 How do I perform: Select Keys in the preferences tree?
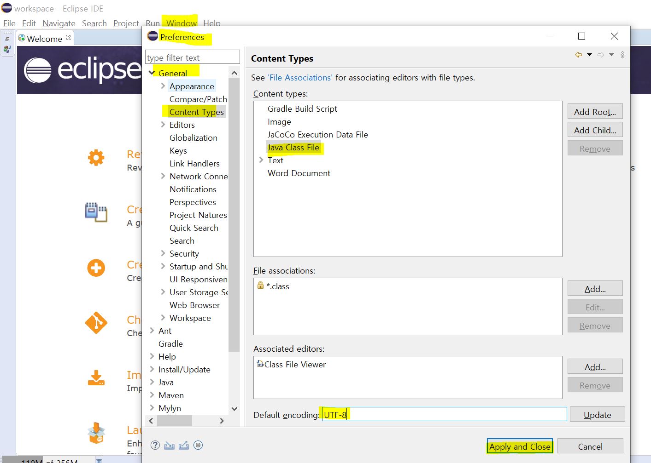[x=178, y=150]
